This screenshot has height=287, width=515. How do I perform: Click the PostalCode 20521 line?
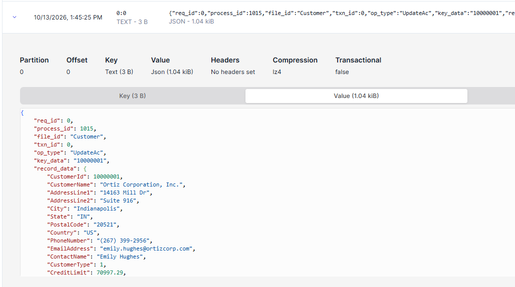tap(83, 225)
